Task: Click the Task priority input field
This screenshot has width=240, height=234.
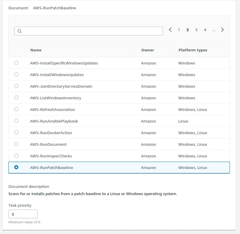Action: click(x=23, y=214)
